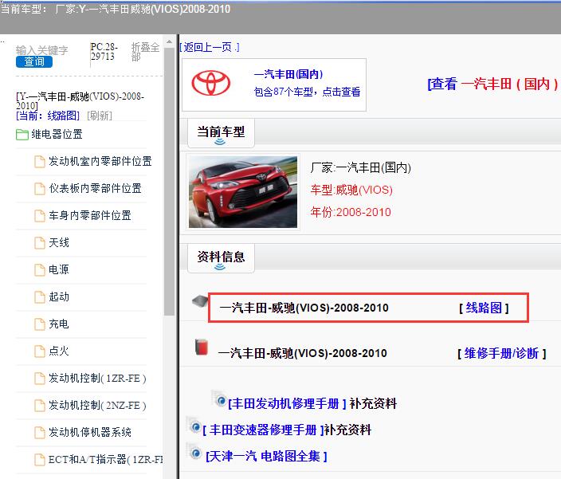This screenshot has height=479, width=561.
Task: Open 发动机控制(1ZR-FE) tree entry
Action: (98, 378)
